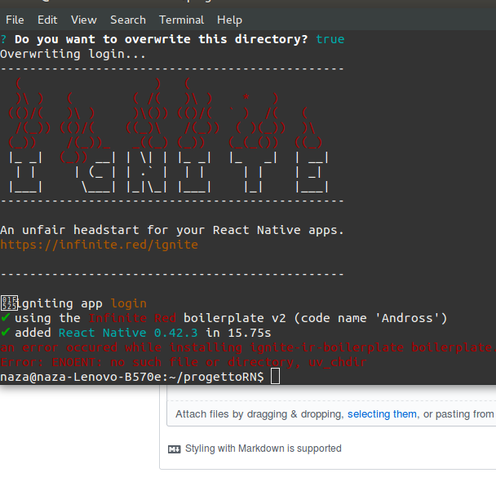
Task: Open the File menu in the terminal
Action: (x=15, y=20)
